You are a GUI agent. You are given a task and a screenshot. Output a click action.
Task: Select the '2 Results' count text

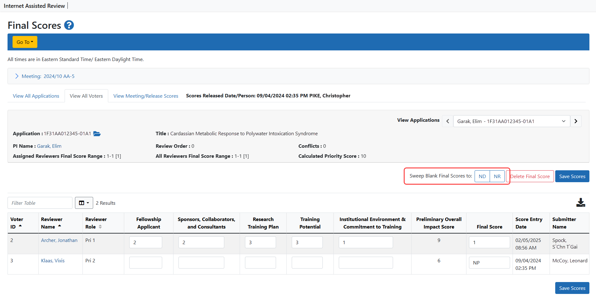[106, 203]
